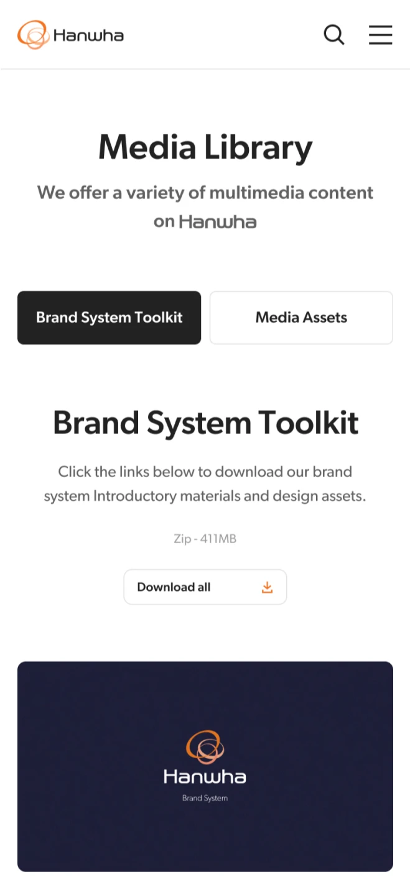Open the hamburger menu icon
This screenshot has width=410, height=887.
coord(380,35)
